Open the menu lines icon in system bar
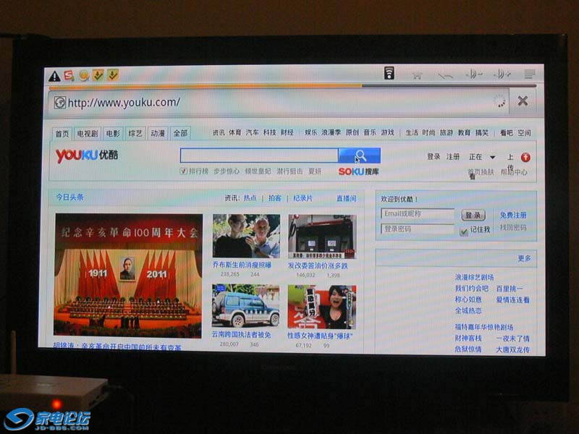Viewport: 579px width, 434px height. pyautogui.click(x=530, y=75)
